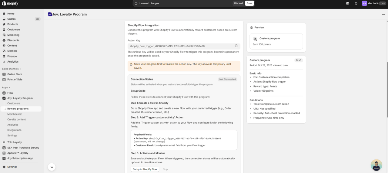Click the Joy app logo in header
388x173 pixels.
click(50, 14)
